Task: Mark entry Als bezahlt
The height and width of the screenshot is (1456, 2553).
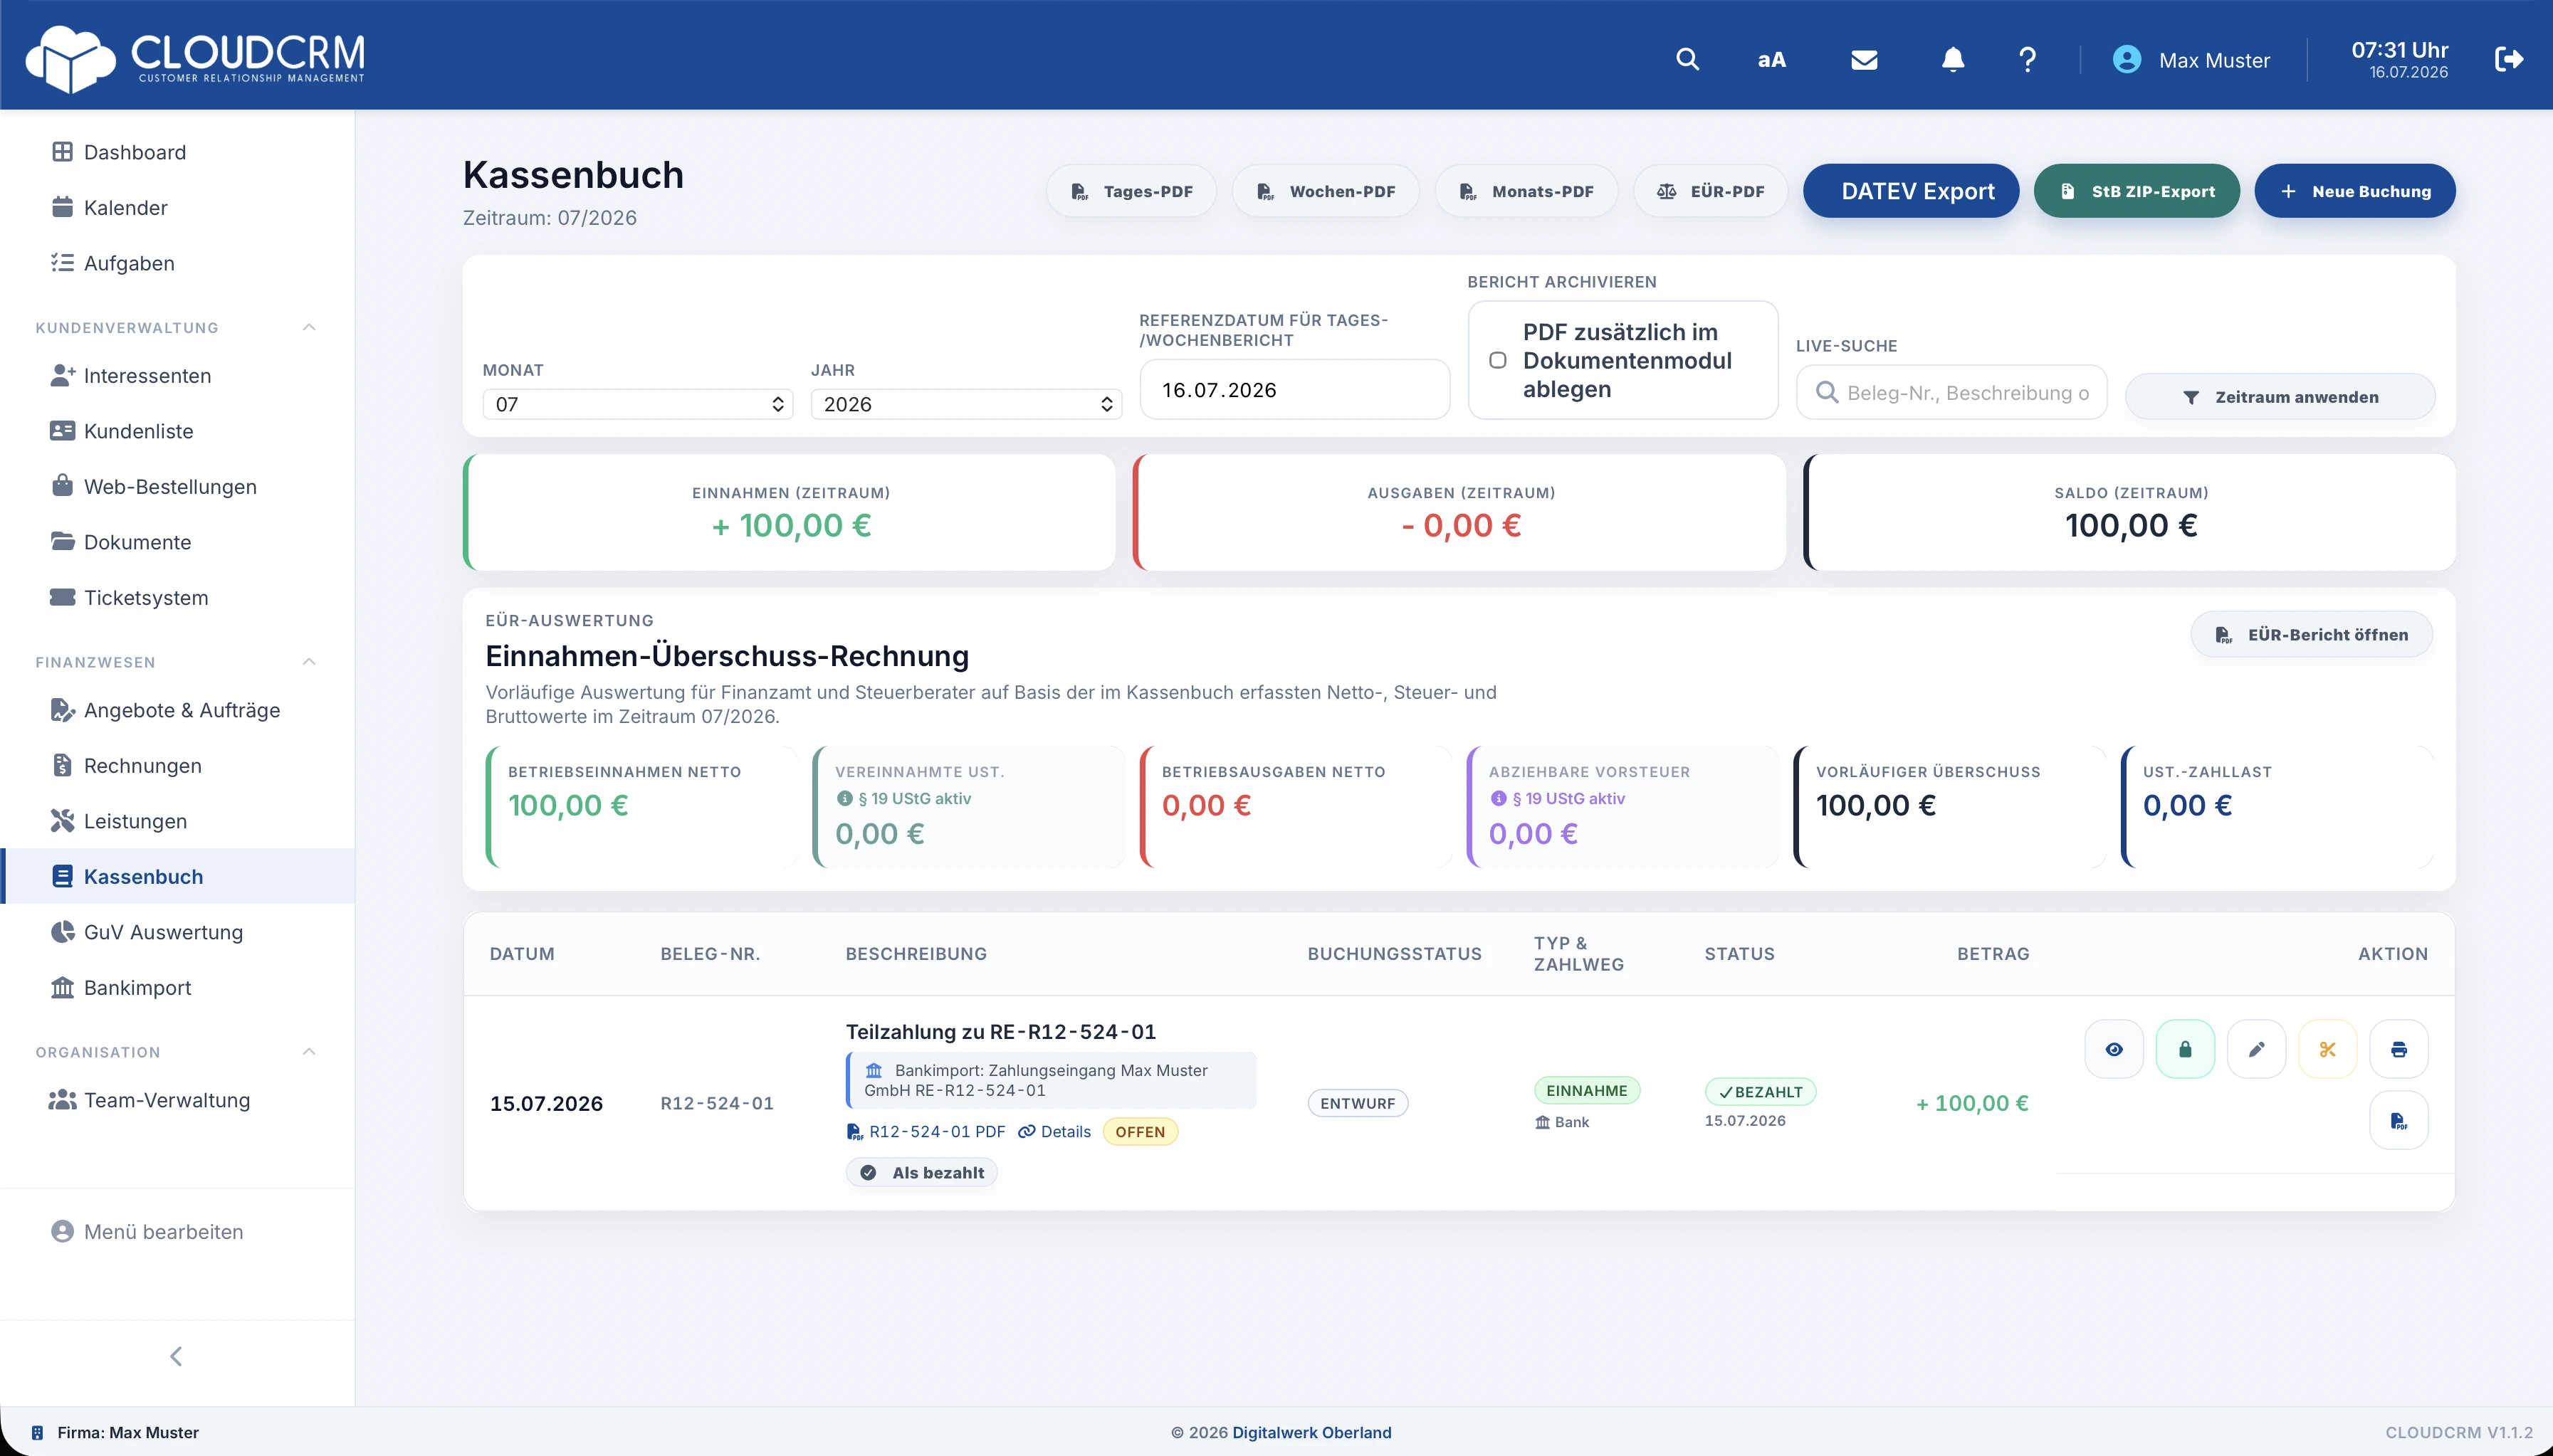Action: pyautogui.click(x=921, y=1172)
